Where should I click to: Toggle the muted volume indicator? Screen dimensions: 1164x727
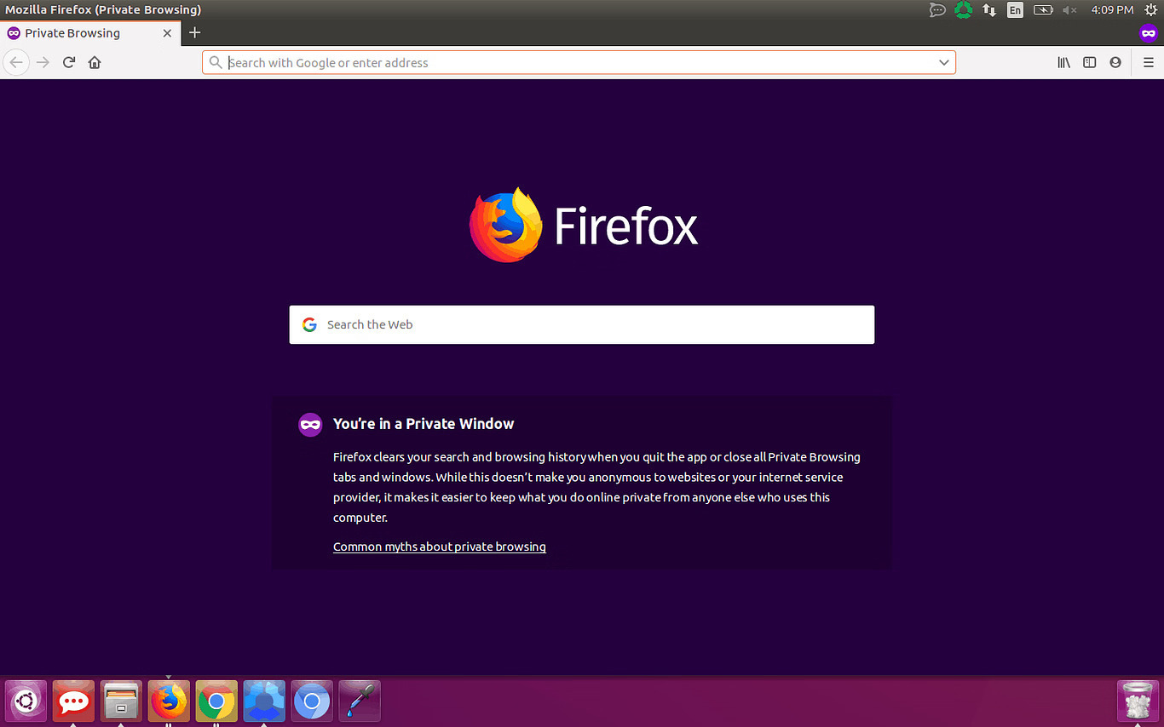click(1069, 10)
